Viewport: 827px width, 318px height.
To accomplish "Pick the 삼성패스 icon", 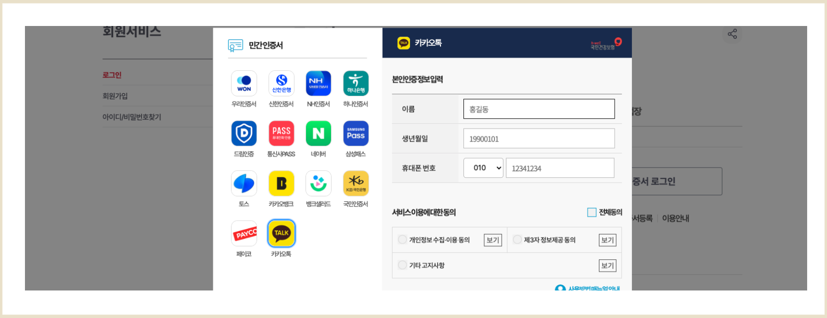I will click(356, 133).
